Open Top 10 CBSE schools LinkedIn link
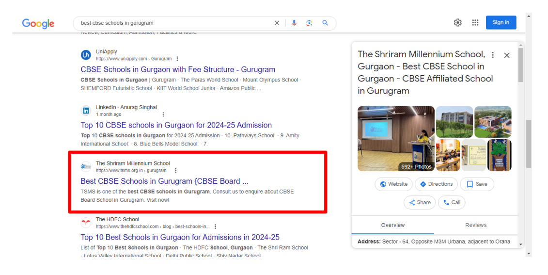This screenshot has width=548, height=275. [x=176, y=125]
